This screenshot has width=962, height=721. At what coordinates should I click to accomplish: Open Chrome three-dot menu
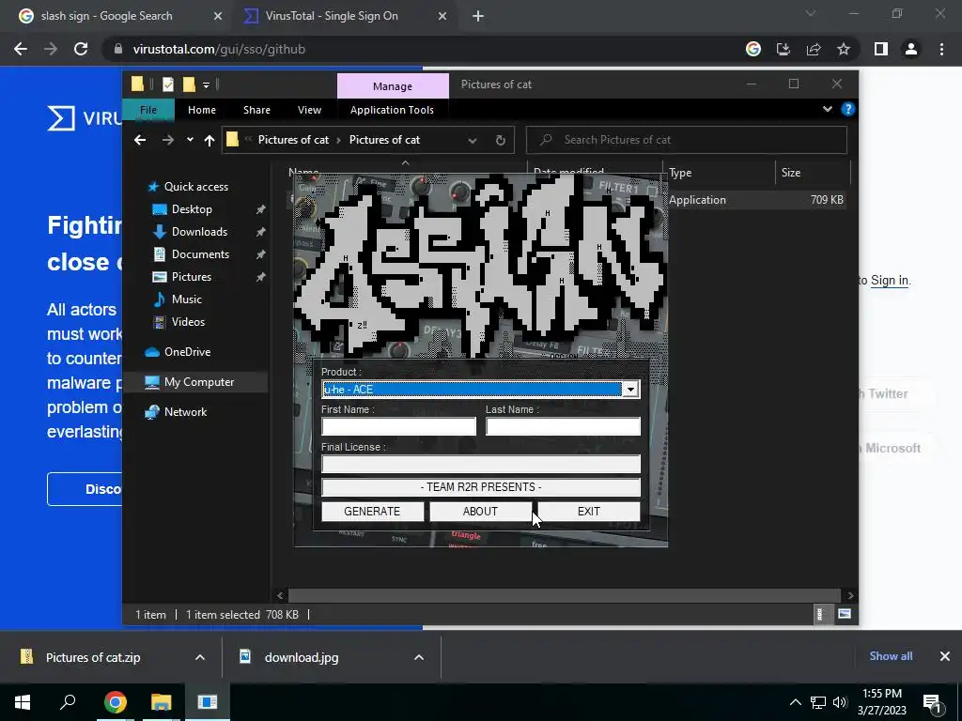pyautogui.click(x=941, y=49)
